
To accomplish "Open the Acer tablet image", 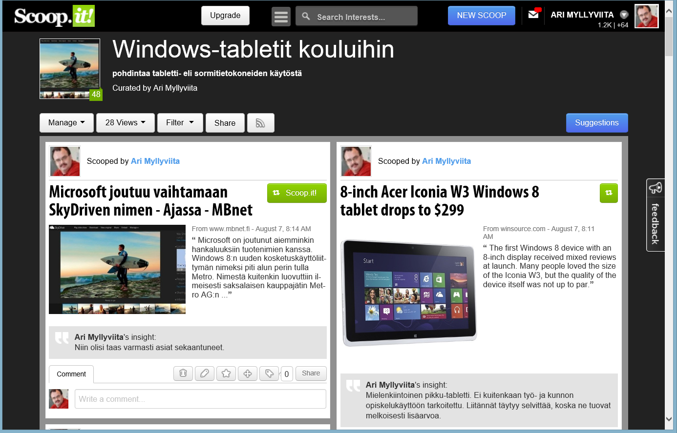I will pos(409,292).
